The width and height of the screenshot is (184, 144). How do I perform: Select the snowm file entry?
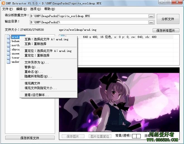15,53
